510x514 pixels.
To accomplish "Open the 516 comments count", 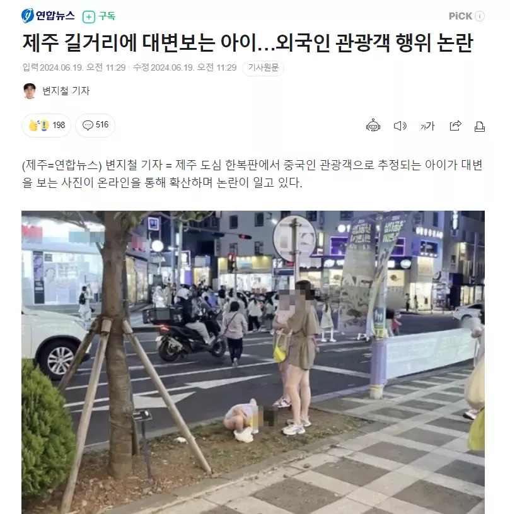I will [x=102, y=125].
